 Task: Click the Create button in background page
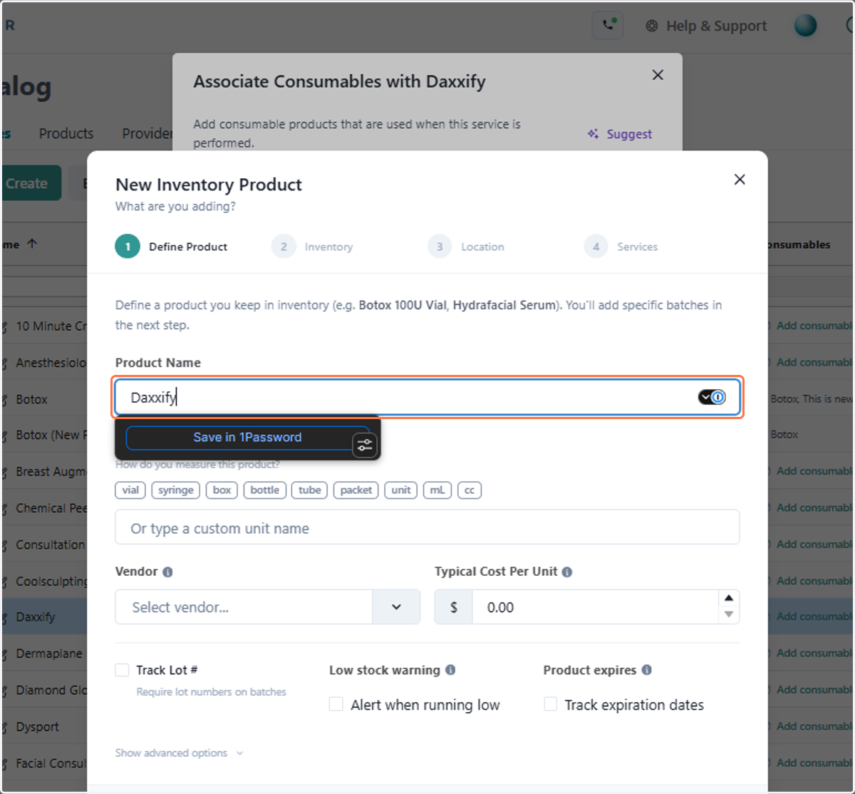tap(31, 183)
